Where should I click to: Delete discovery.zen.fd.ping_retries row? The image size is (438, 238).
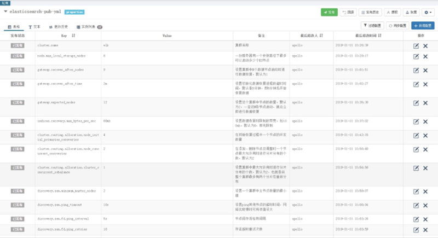click(425, 230)
